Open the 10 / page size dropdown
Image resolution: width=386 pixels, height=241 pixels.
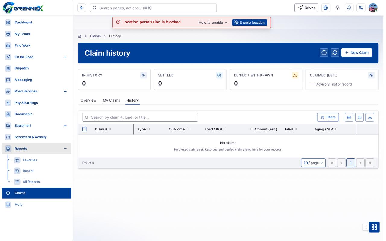click(313, 163)
